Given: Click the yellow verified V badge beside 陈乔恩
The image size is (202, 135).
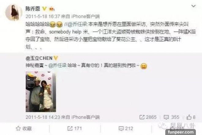Looking at the screenshot, I should pos(44,9).
